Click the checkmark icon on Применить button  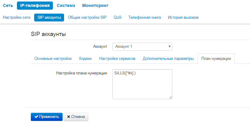pyautogui.click(x=36, y=117)
